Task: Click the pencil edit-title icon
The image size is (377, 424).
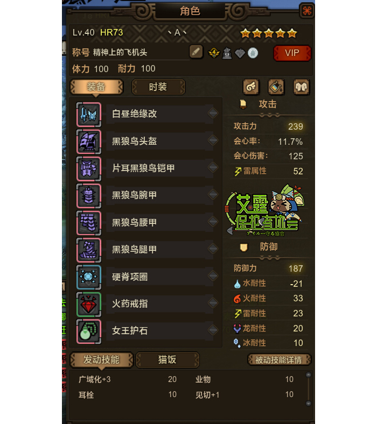Action: (196, 52)
